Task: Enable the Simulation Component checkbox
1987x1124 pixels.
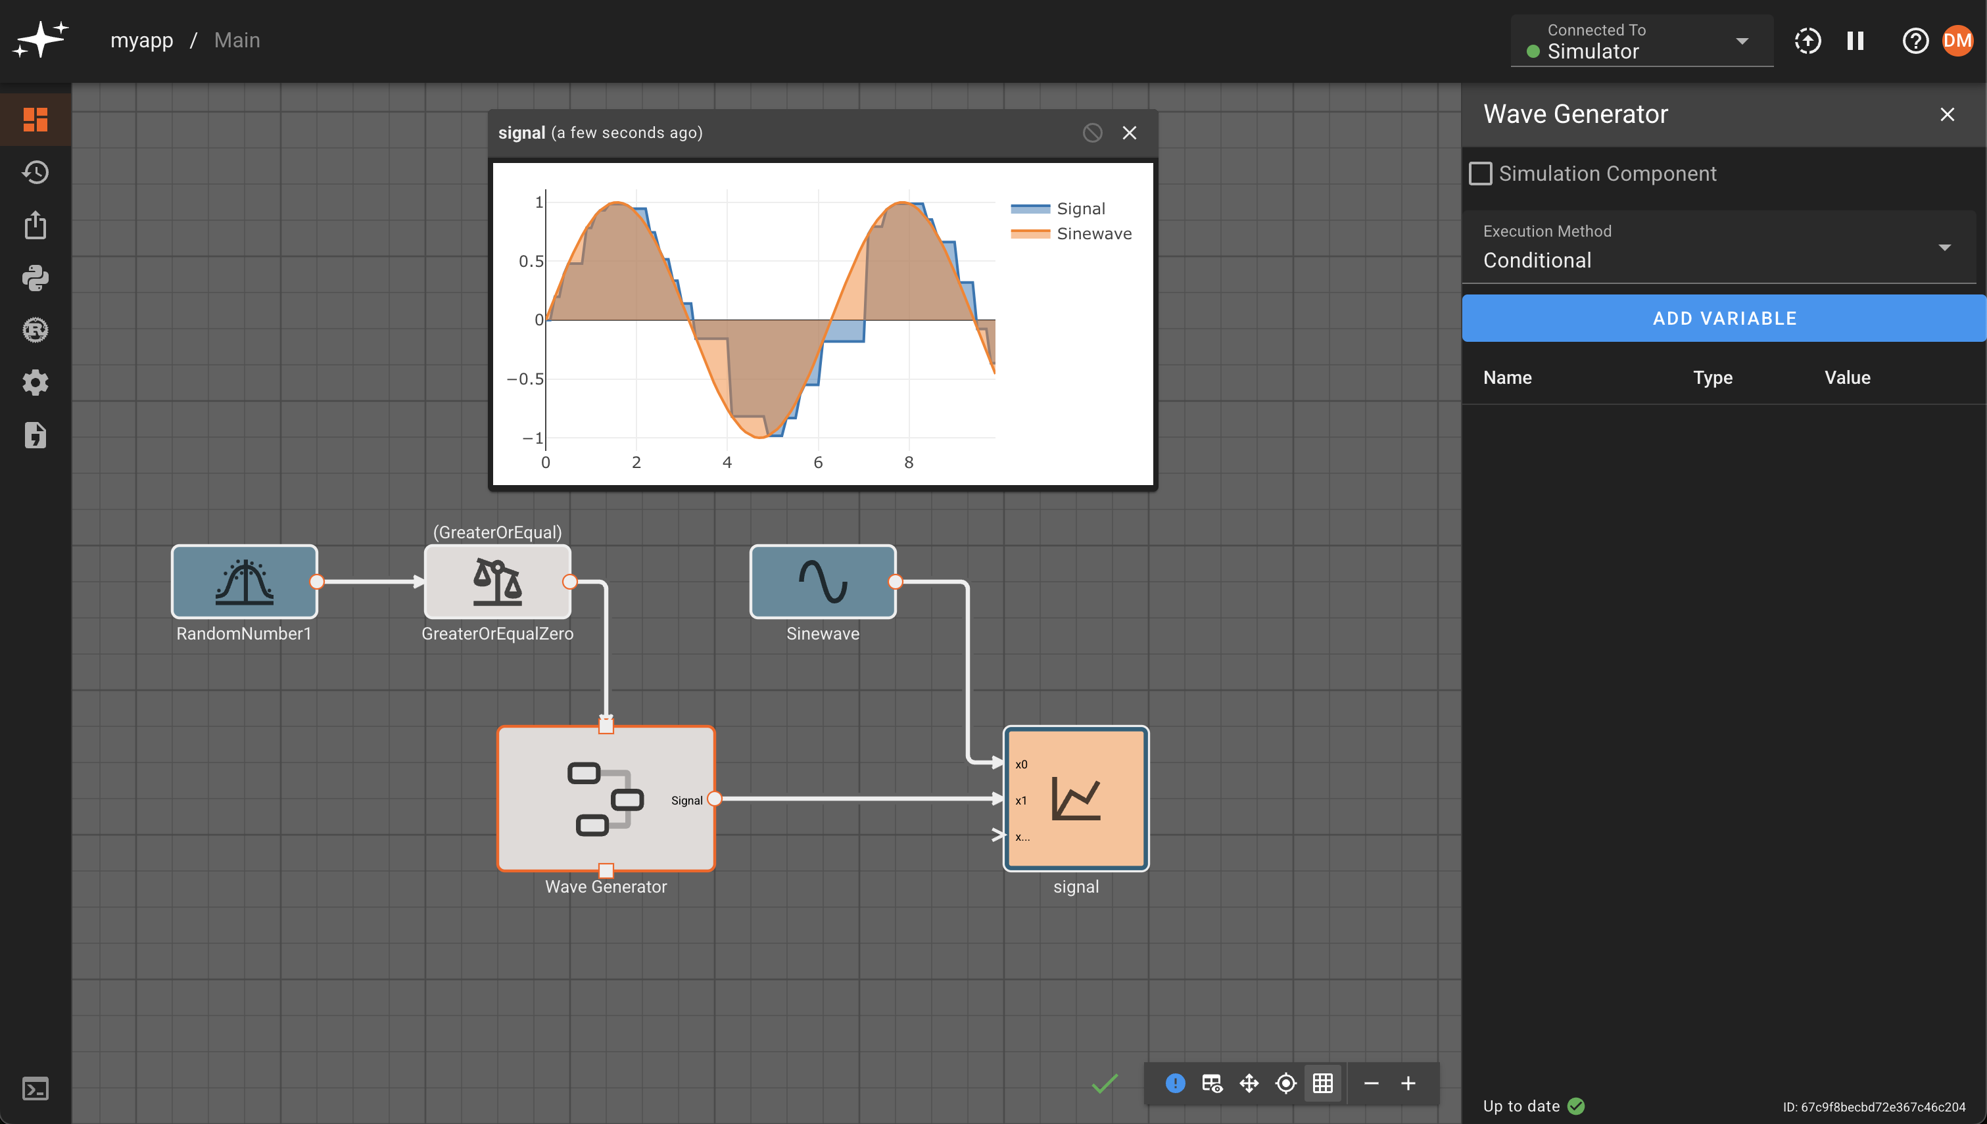Action: pos(1480,174)
